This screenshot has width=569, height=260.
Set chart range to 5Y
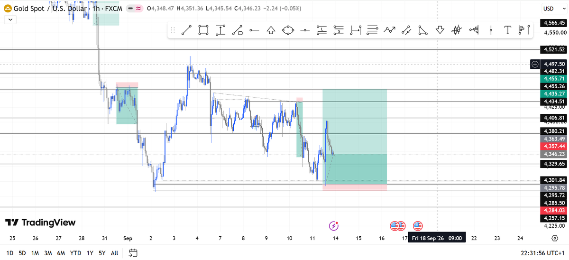pos(102,253)
